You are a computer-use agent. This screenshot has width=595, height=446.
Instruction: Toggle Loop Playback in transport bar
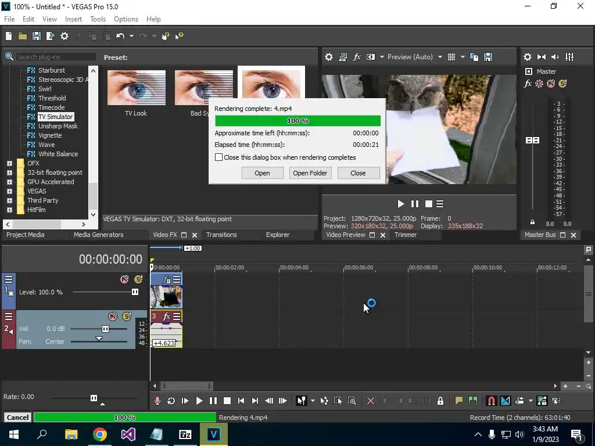[x=171, y=401]
